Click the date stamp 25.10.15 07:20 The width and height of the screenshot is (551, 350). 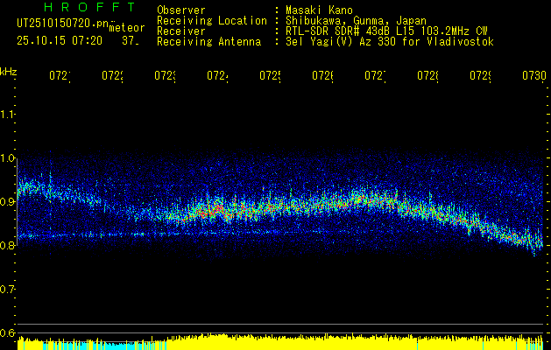point(60,41)
